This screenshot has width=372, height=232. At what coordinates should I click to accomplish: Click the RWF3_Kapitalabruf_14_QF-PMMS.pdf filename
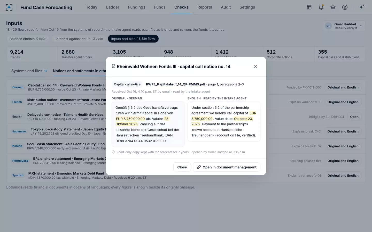176,84
